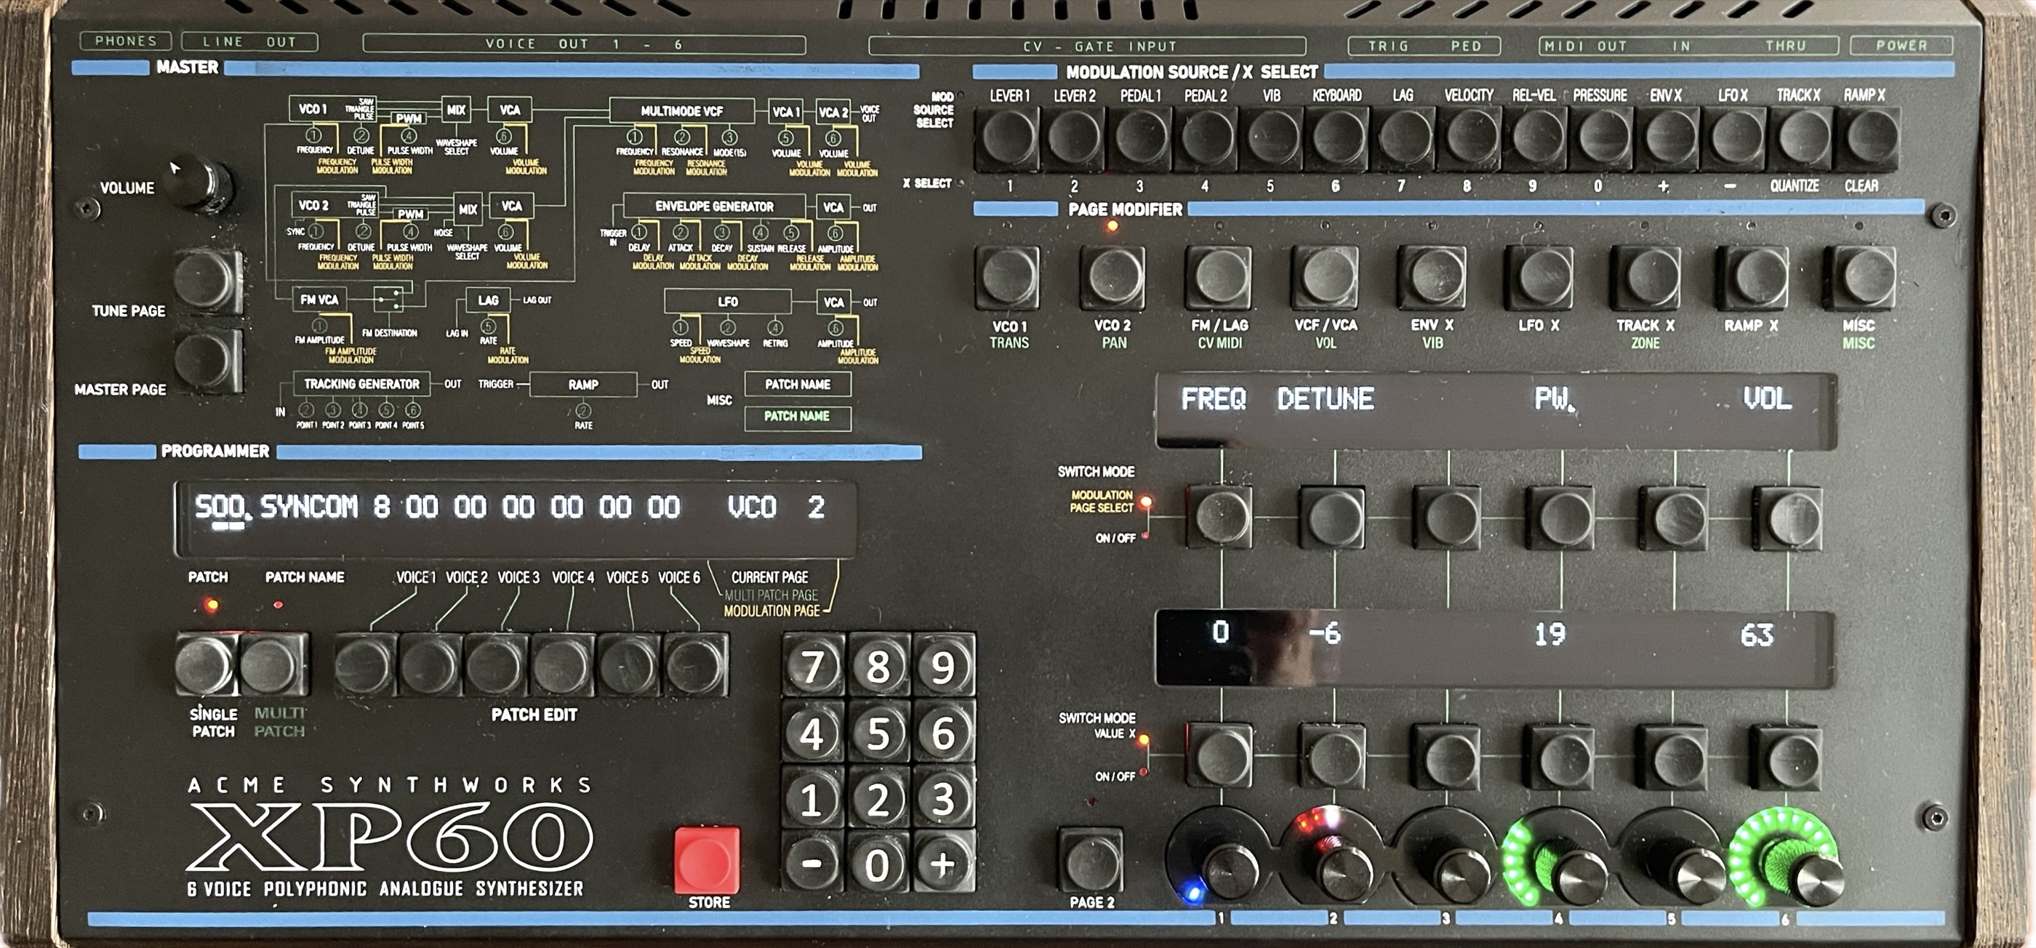The height and width of the screenshot is (948, 2036).
Task: Open the MASTER PAGE button
Action: 207,361
